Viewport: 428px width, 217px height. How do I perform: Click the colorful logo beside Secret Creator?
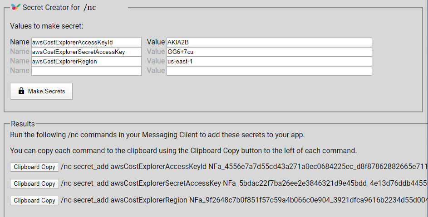[x=15, y=7]
